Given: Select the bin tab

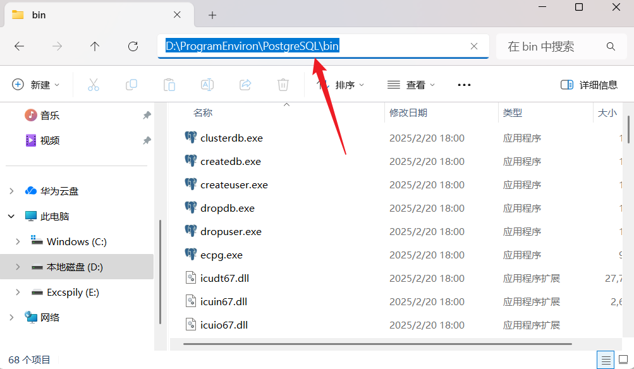Looking at the screenshot, I should [99, 15].
